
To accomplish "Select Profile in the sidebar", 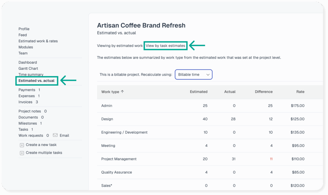I will point(24,29).
